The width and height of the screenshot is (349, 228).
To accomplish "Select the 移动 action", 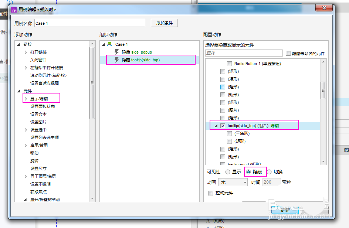I will coord(34,153).
